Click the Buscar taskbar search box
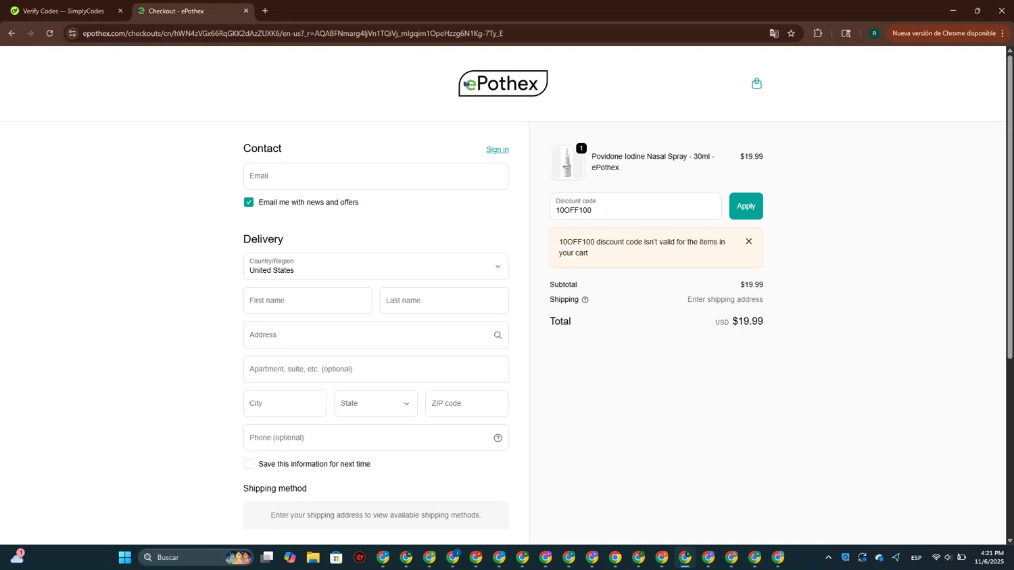The image size is (1014, 570). (x=195, y=557)
